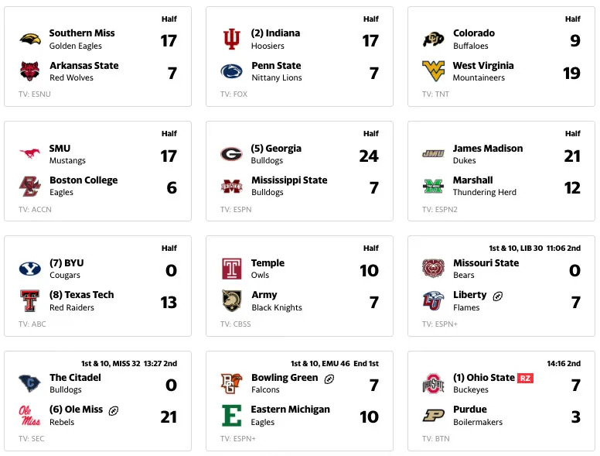
Task: Select the West Virginia Mountaineers logo
Action: click(x=433, y=71)
